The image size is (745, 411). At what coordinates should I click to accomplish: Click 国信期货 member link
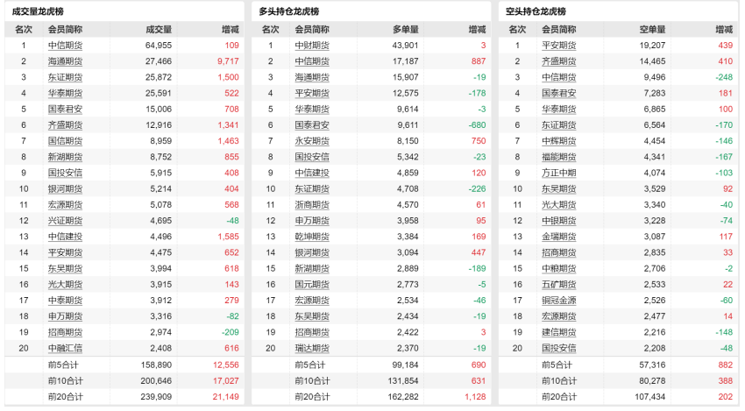65,141
